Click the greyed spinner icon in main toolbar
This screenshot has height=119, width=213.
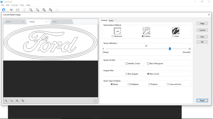(x=57, y=10)
